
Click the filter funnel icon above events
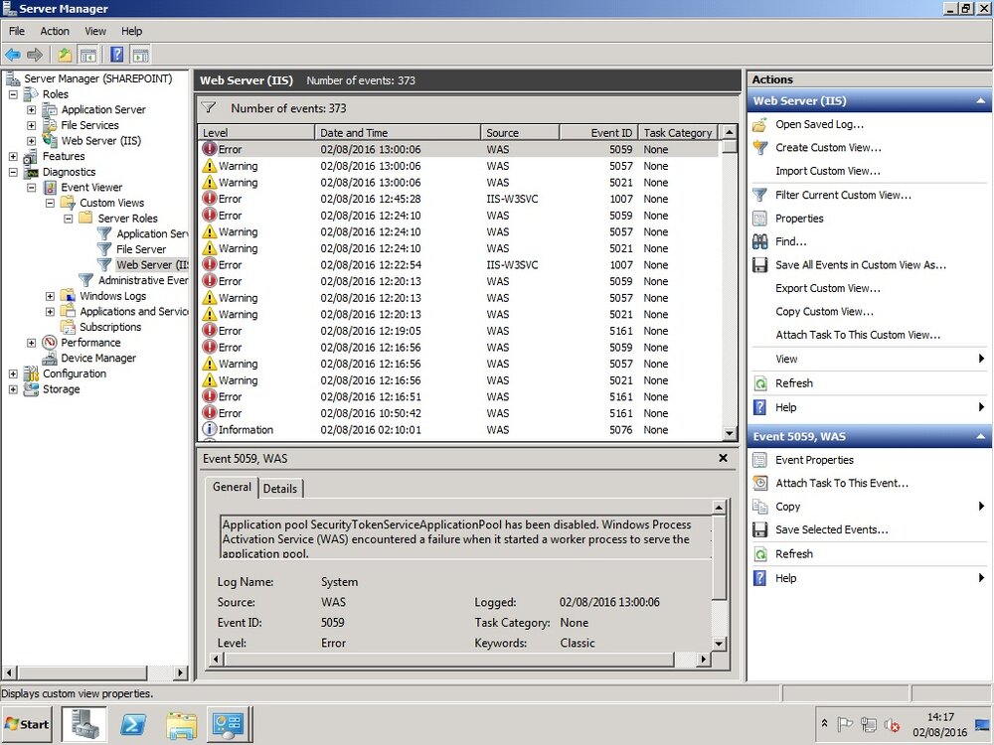(208, 107)
